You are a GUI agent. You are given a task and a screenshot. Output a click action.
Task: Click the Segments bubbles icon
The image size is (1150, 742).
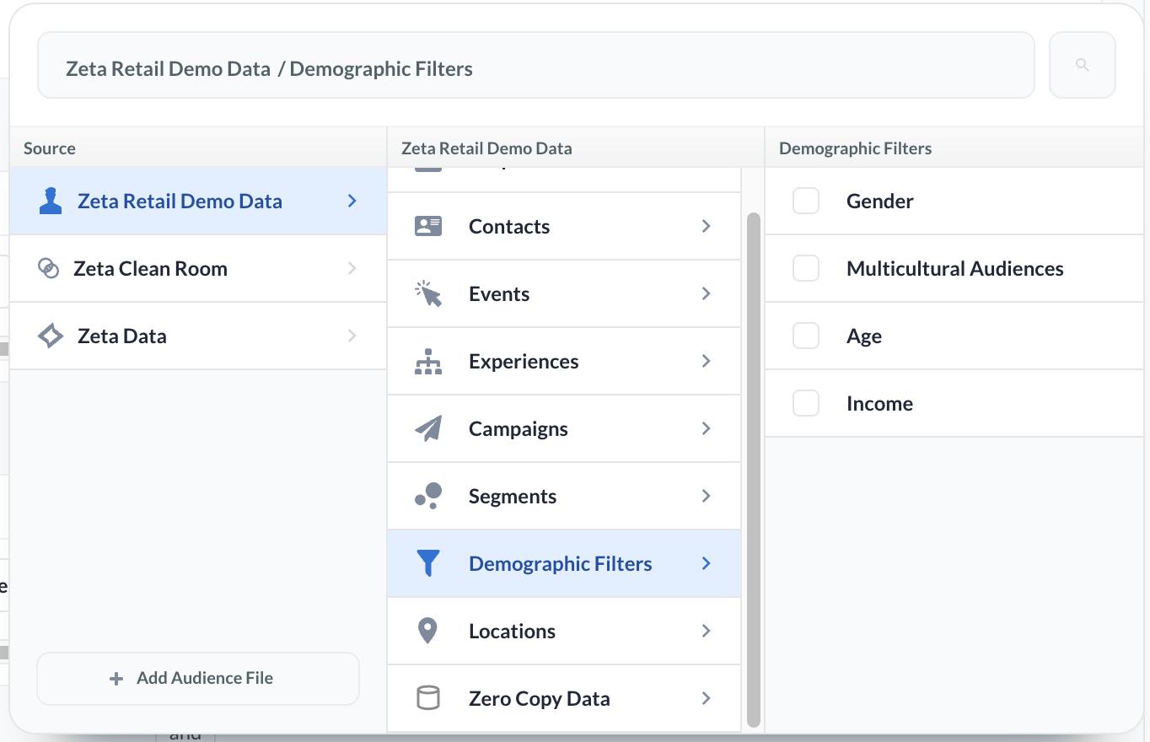click(x=428, y=496)
